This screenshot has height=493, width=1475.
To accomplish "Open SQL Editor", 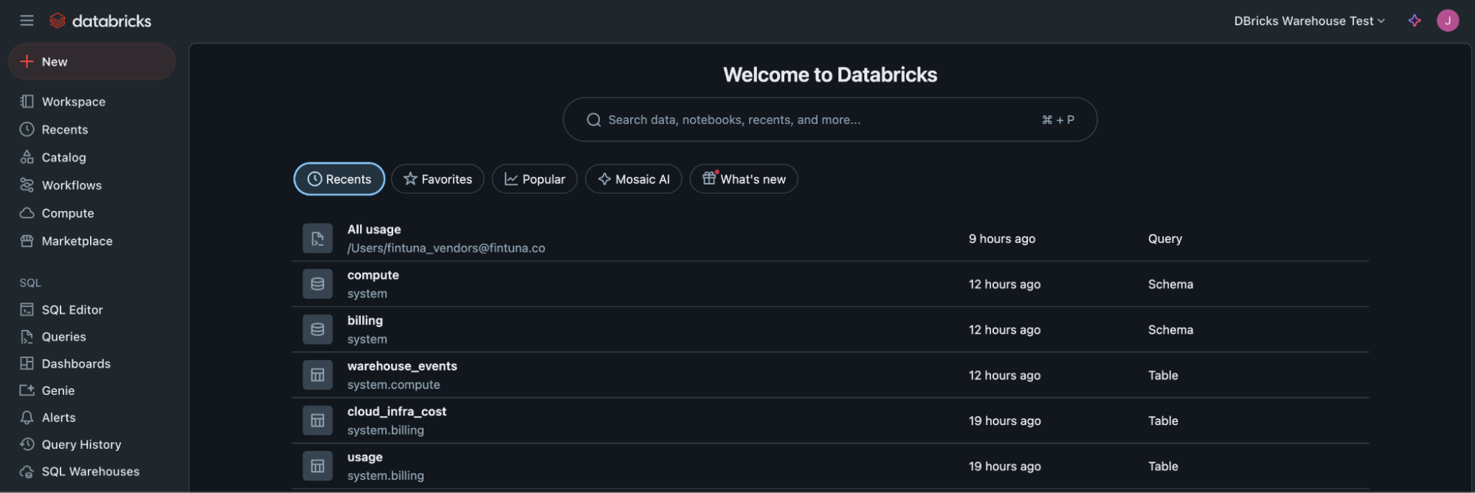I will click(72, 310).
